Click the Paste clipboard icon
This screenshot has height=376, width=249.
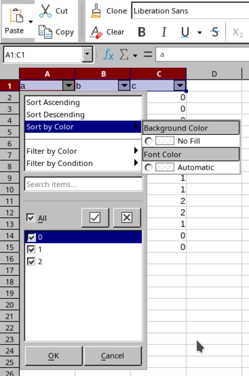16,16
